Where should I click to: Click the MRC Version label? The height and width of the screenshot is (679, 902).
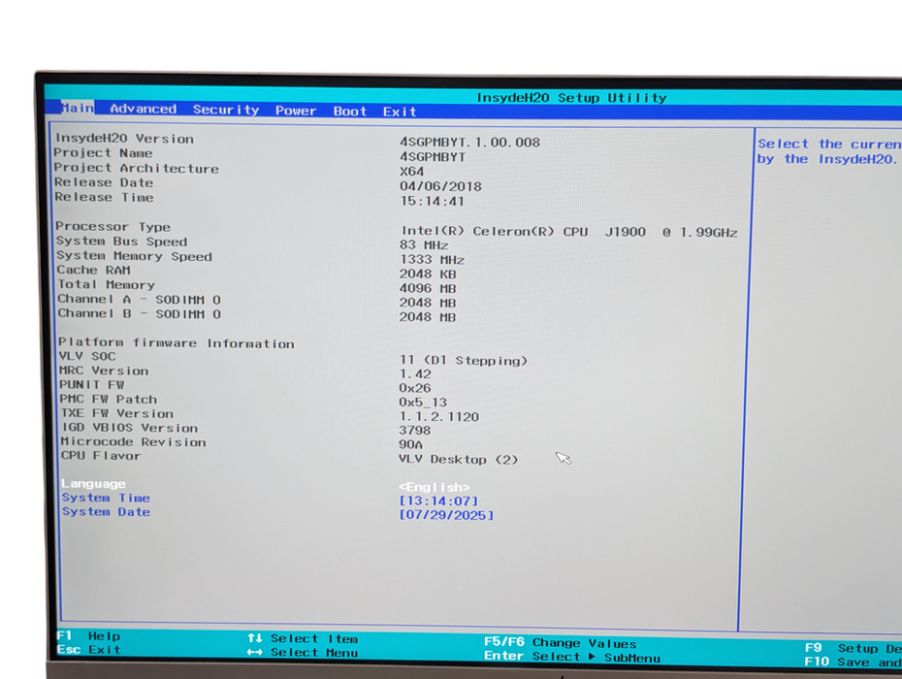point(104,371)
